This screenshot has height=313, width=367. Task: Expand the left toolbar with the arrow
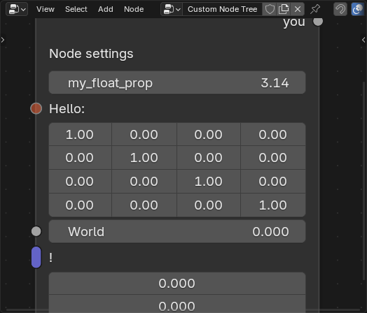[3, 40]
